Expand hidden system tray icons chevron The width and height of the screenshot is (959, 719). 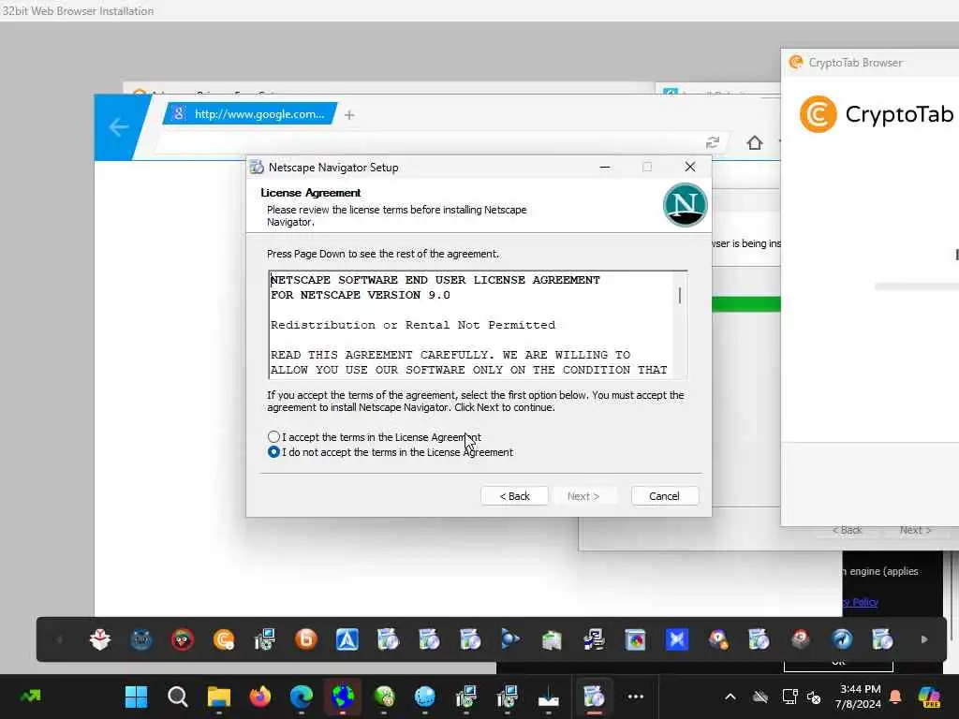(x=730, y=697)
